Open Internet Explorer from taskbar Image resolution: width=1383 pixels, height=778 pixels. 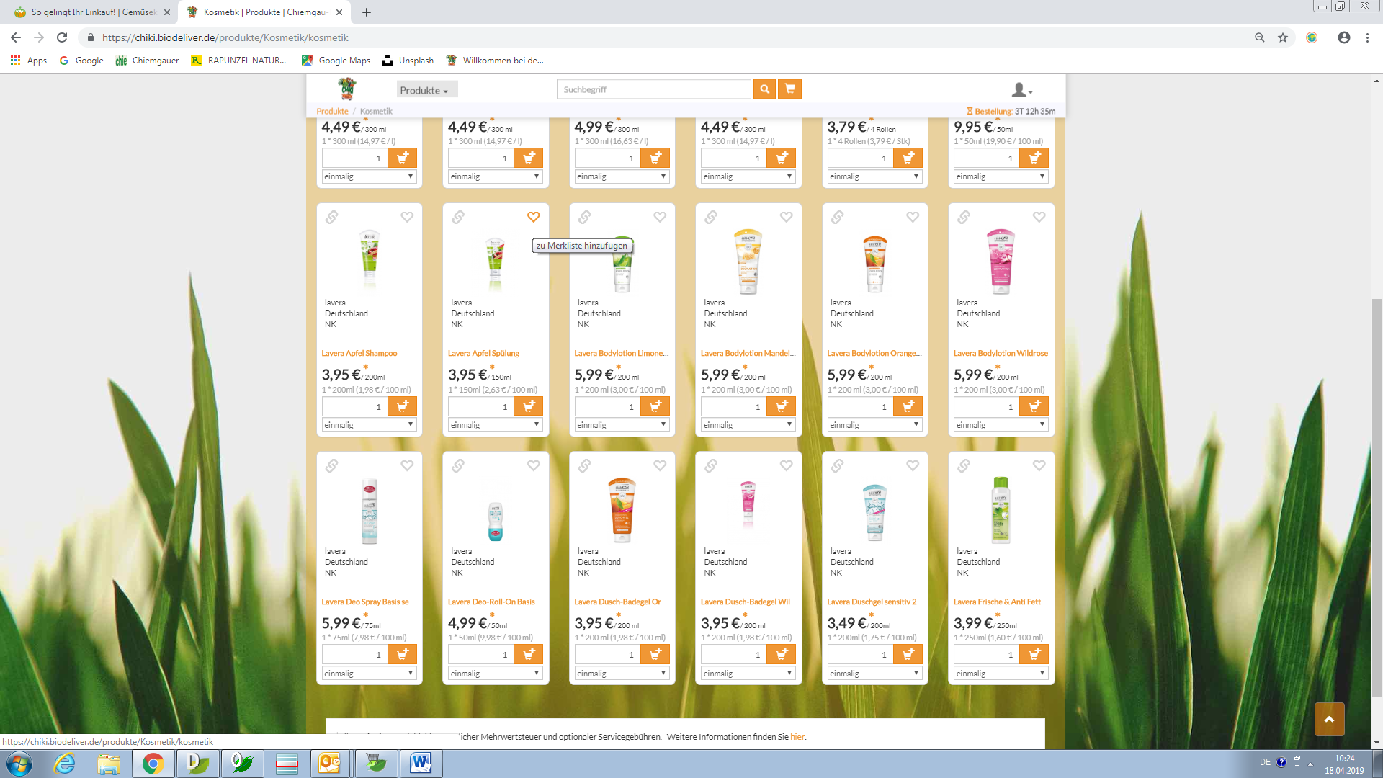(x=65, y=764)
